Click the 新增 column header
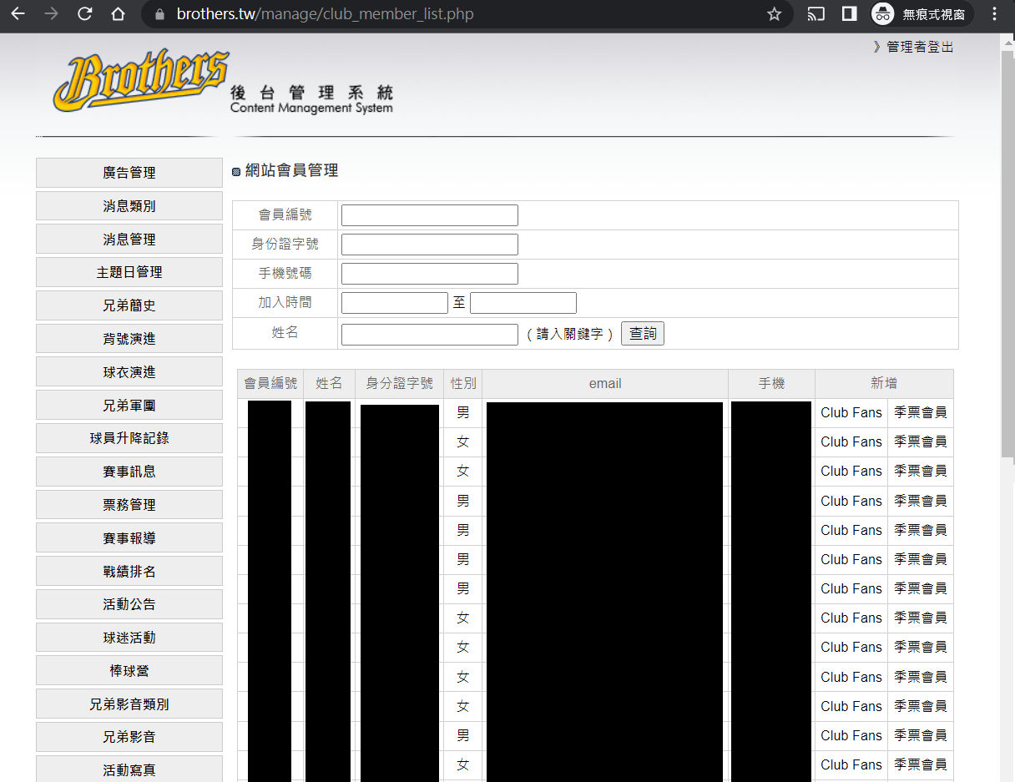1015x782 pixels. point(884,384)
